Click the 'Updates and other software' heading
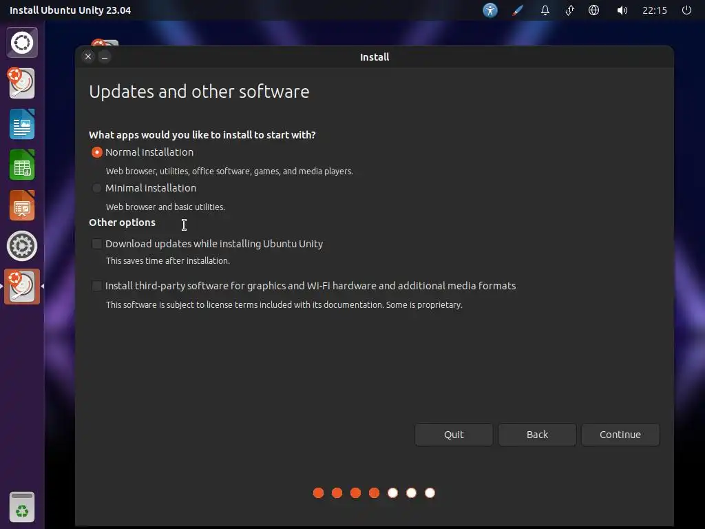Image resolution: width=705 pixels, height=529 pixels. tap(199, 92)
